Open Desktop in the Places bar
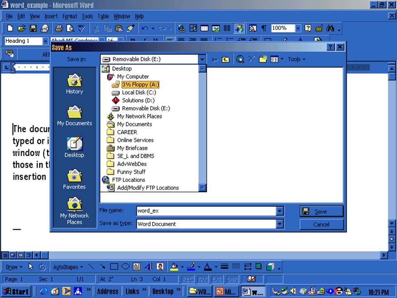397x298 pixels. coord(74,147)
